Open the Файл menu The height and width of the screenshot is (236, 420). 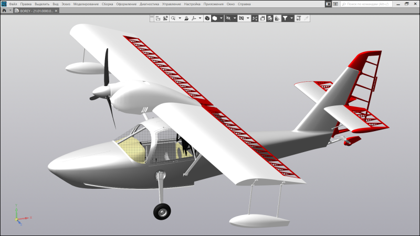[13, 4]
